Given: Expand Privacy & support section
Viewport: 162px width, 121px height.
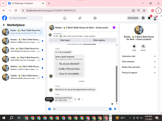Looking at the screenshot, I should [139, 73].
